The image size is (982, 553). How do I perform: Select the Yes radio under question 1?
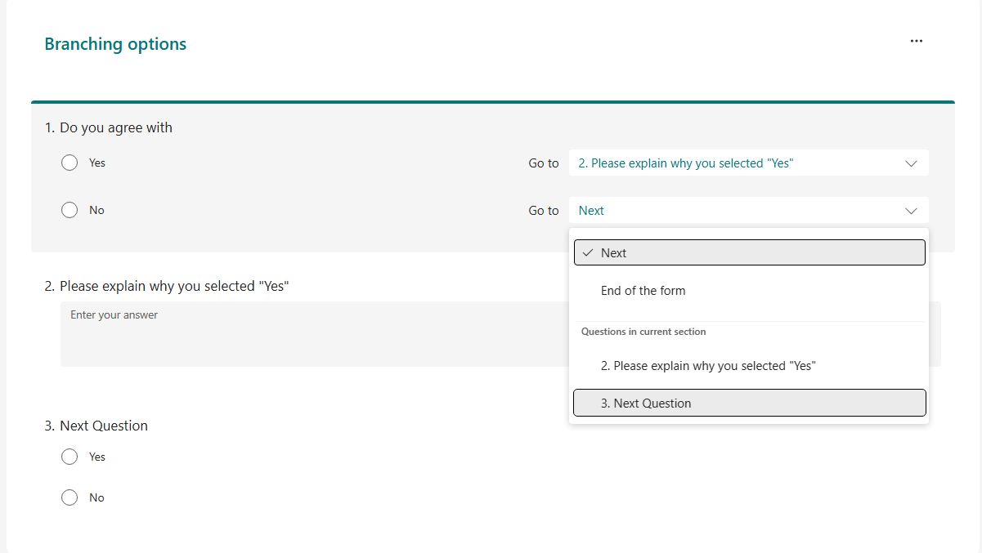coord(70,163)
